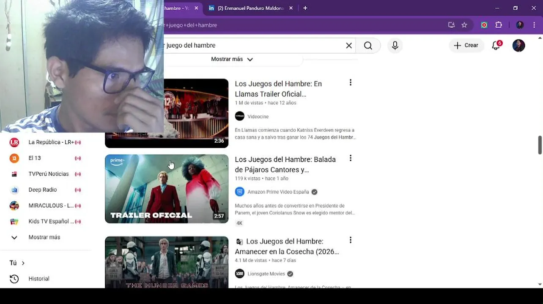Click the Deep Radio channel icon
Viewport: 543px width, 304px height.
pos(14,190)
